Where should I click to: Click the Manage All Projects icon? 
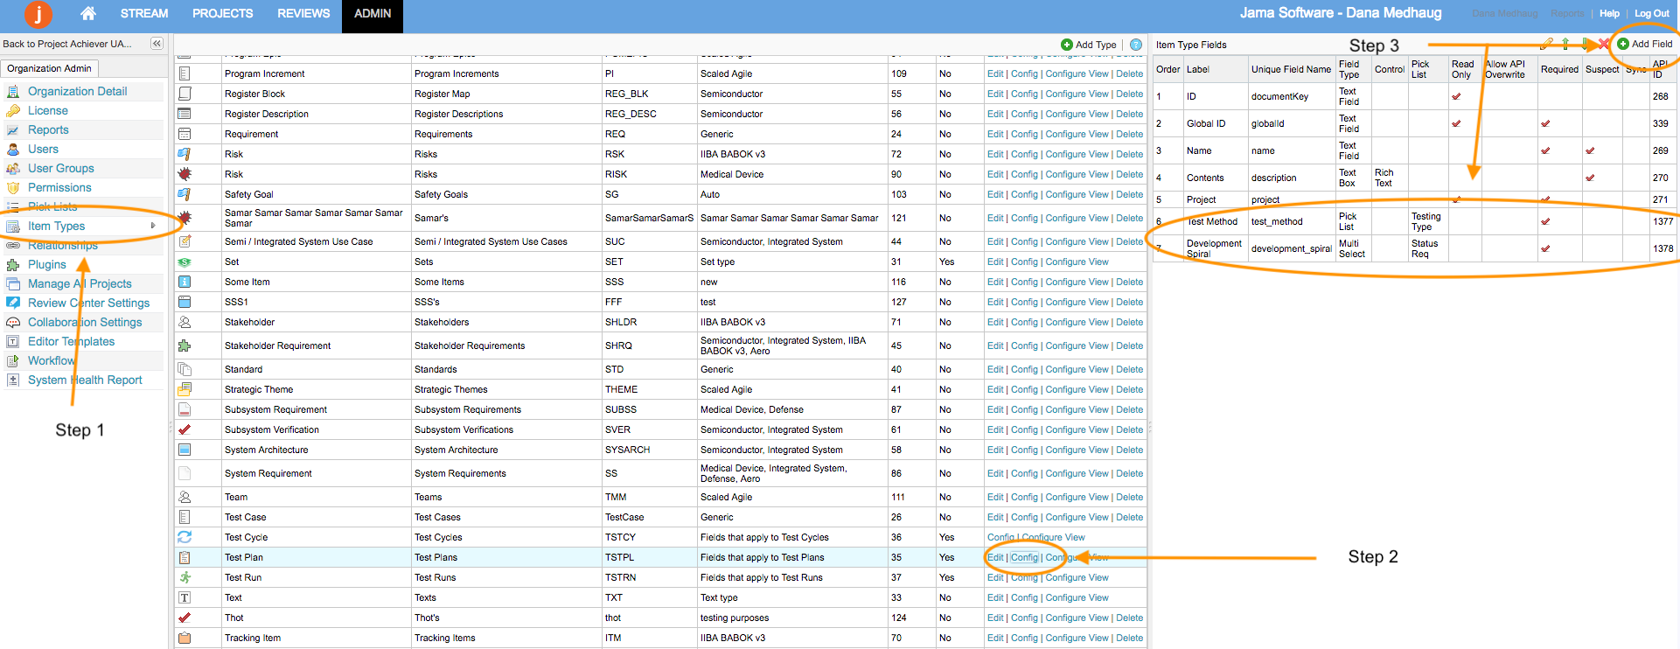click(x=13, y=283)
